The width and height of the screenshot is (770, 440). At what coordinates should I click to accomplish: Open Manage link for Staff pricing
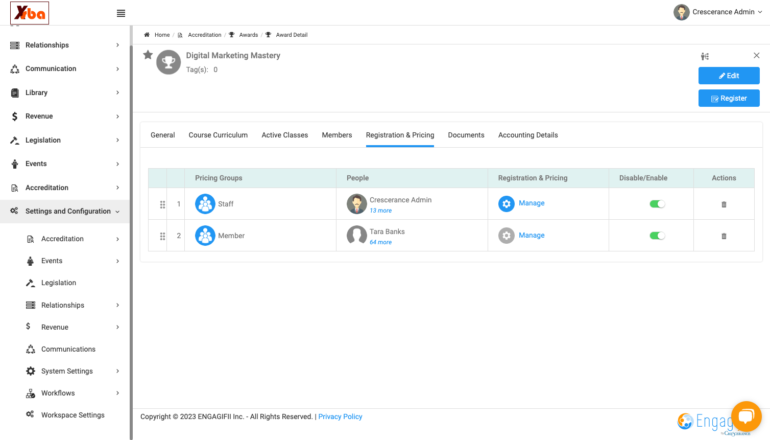coord(532,203)
